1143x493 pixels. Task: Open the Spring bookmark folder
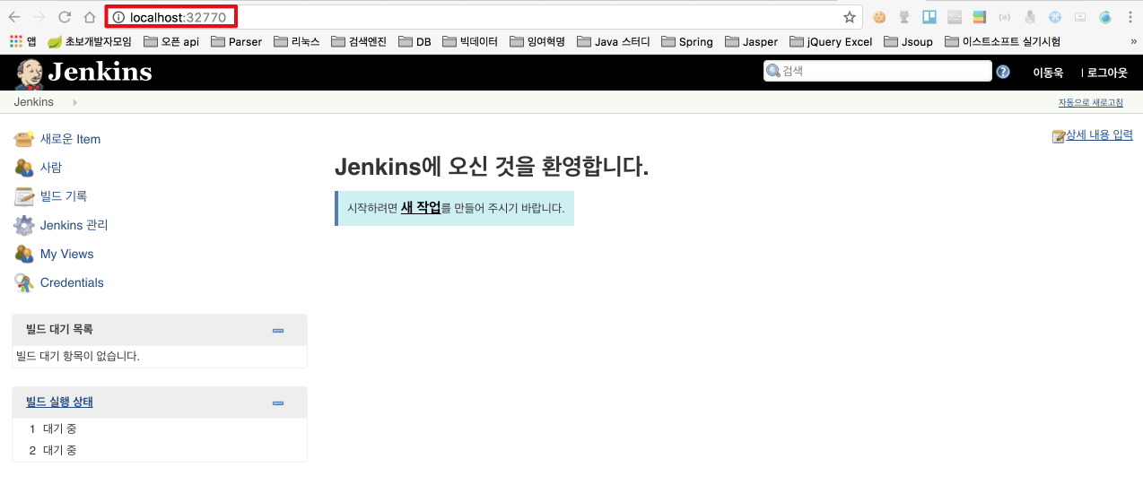(x=687, y=41)
